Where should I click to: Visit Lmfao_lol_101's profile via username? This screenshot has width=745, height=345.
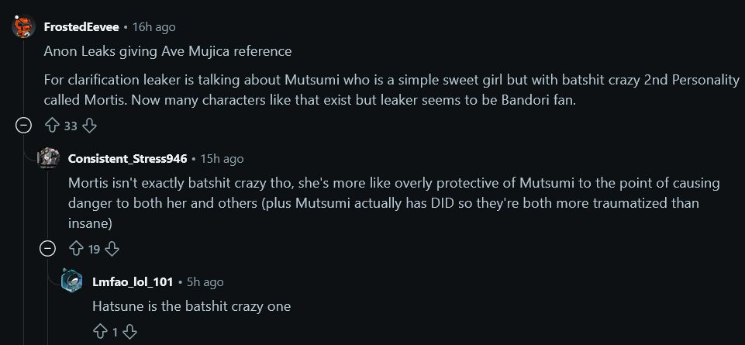point(133,282)
